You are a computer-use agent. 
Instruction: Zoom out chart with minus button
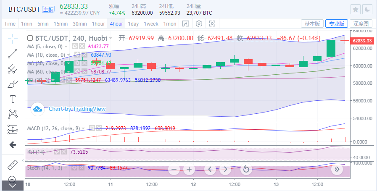(174, 169)
